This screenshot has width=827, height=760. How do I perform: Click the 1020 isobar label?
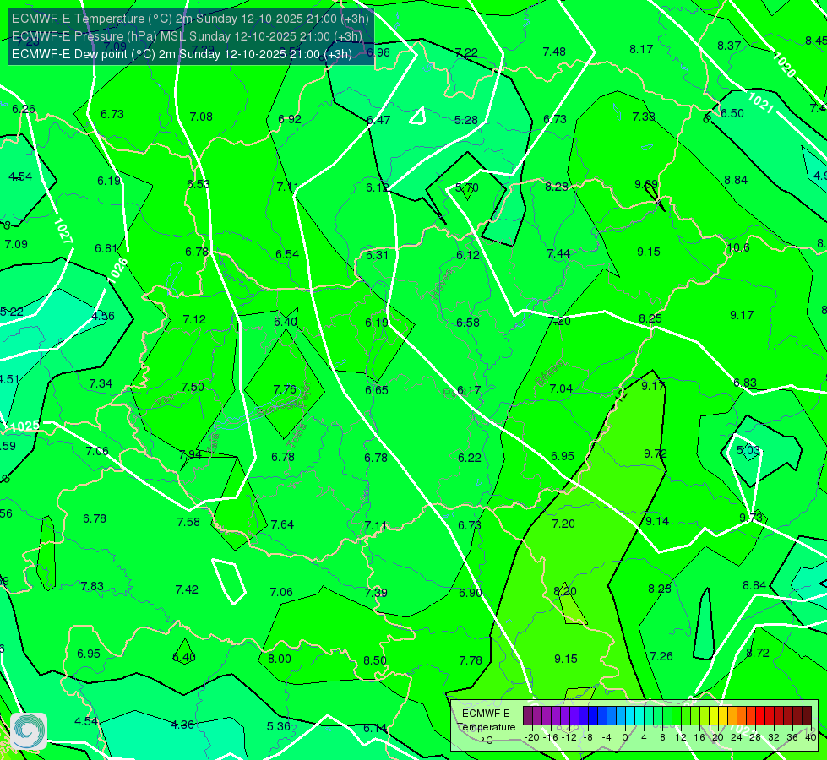click(784, 65)
